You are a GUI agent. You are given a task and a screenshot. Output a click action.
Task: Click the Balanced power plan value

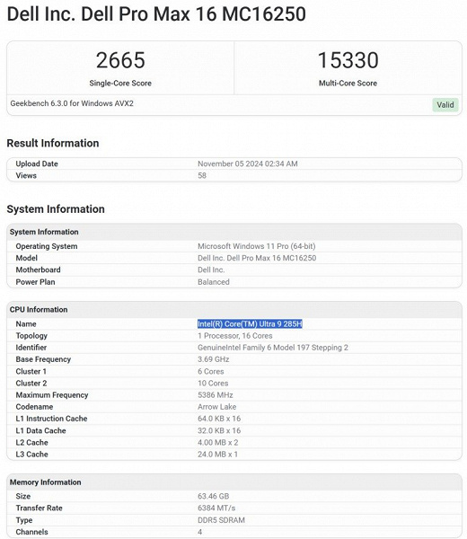pos(214,282)
